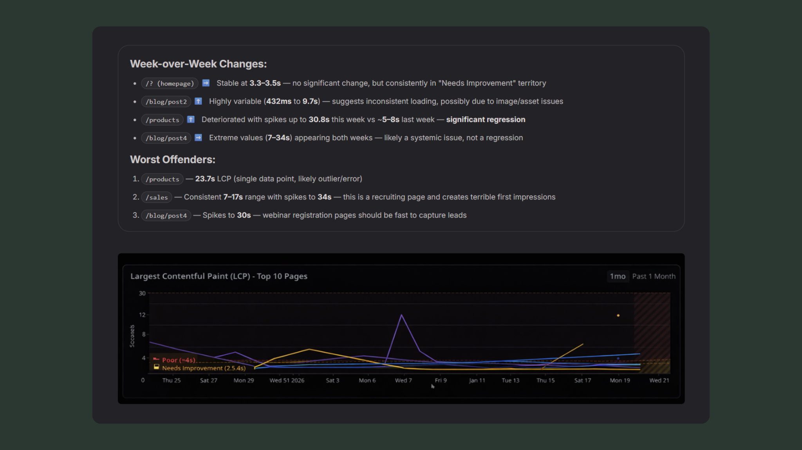This screenshot has height=450, width=802.
Task: Select the /products badge under Worst Offenders
Action: click(162, 179)
